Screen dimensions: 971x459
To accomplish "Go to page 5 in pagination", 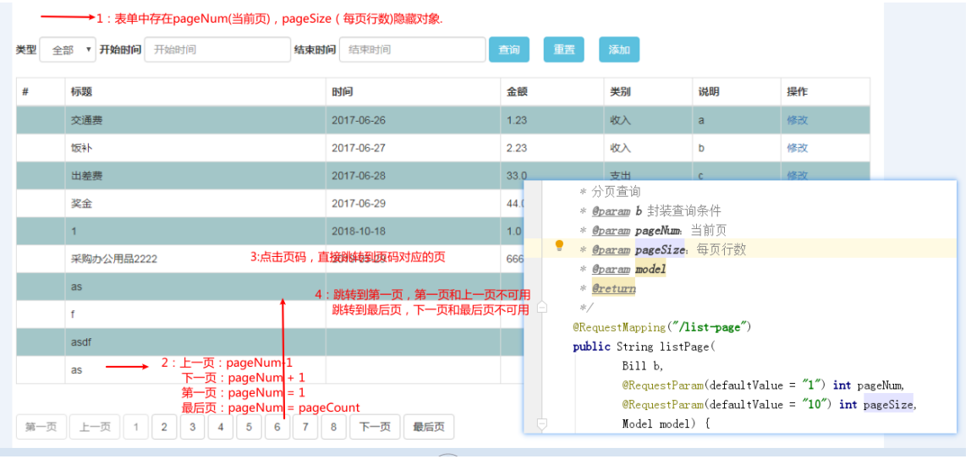I will tap(249, 427).
